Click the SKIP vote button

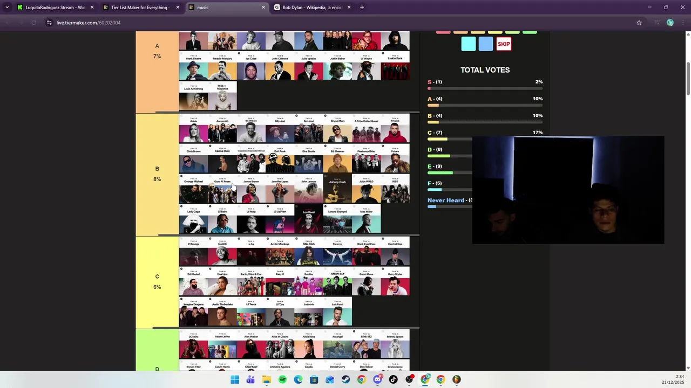pos(504,44)
